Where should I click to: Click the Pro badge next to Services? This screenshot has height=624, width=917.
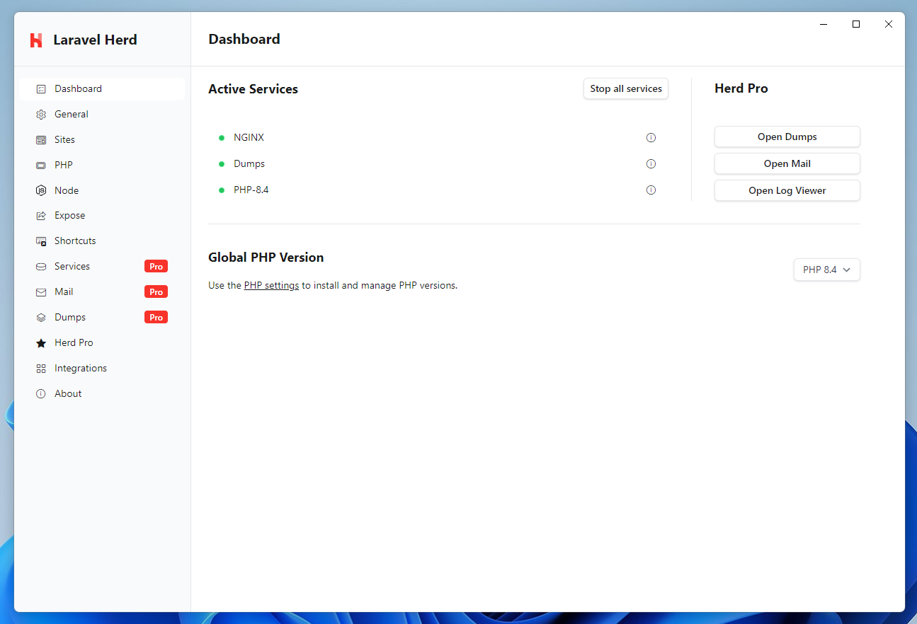tap(156, 266)
